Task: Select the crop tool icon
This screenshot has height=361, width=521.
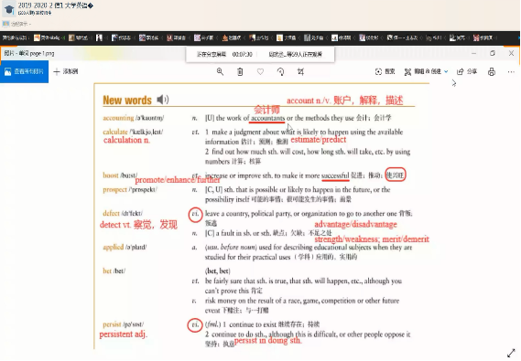Action: [300, 71]
